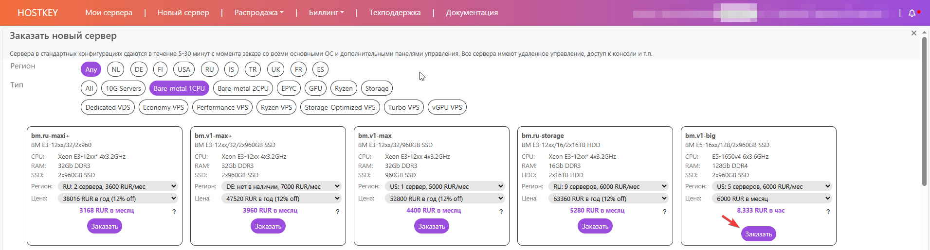Select the Any region filter
The width and height of the screenshot is (930, 250).
pyautogui.click(x=91, y=69)
